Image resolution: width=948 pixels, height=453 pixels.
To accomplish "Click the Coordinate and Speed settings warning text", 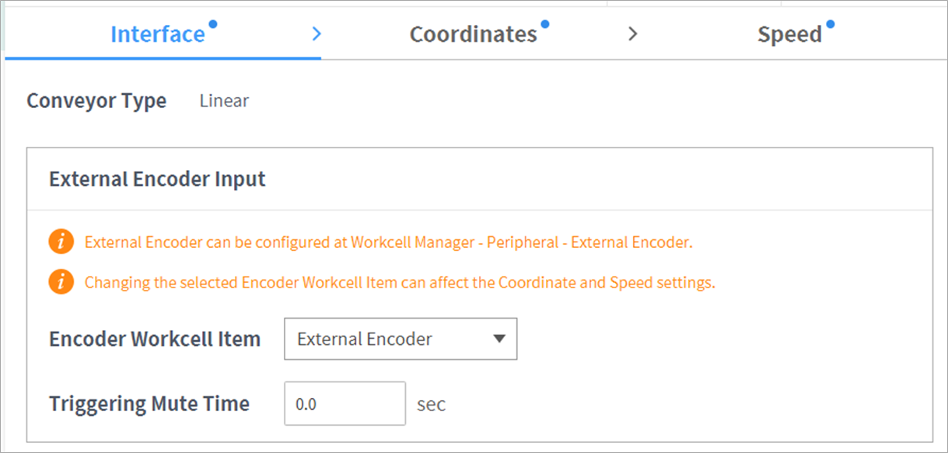I will 400,283.
